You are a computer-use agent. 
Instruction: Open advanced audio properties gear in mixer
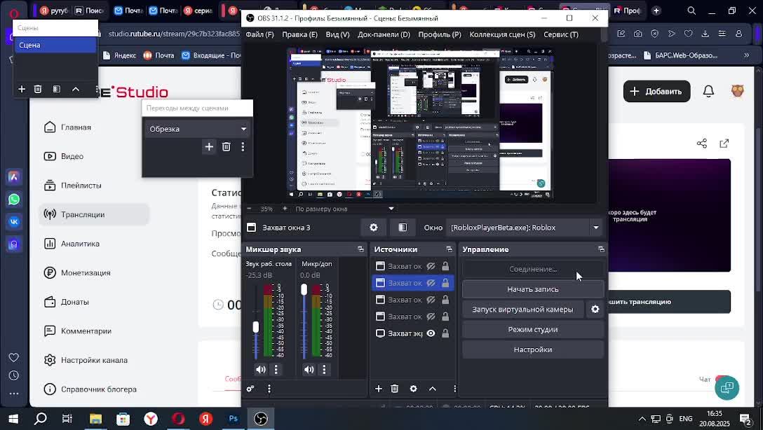(250, 389)
